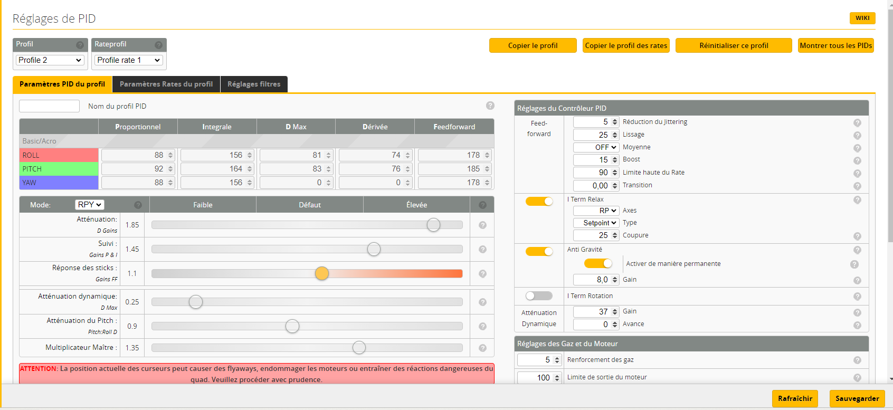Click help icon next to Profil header

coord(80,45)
